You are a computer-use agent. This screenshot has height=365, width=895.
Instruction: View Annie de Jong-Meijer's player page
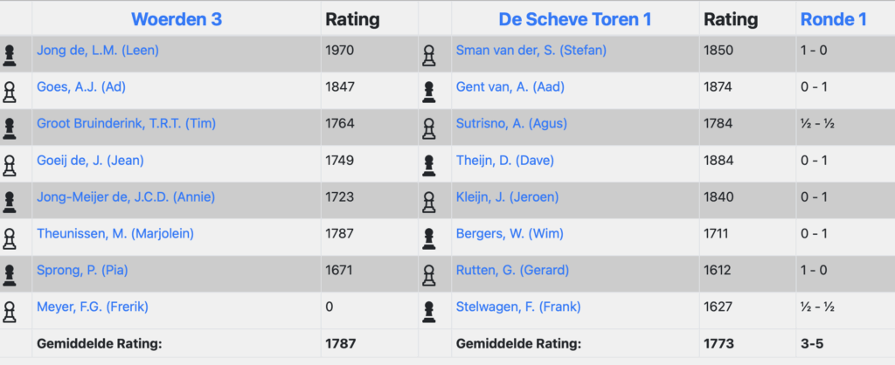pyautogui.click(x=125, y=196)
